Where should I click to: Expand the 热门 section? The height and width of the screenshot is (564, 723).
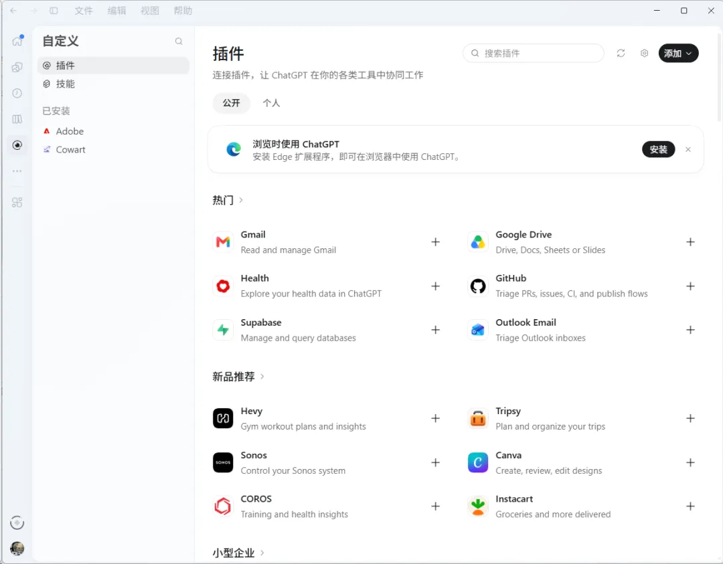tap(228, 200)
